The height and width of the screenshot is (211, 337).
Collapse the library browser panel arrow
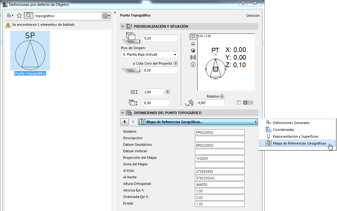click(x=115, y=13)
